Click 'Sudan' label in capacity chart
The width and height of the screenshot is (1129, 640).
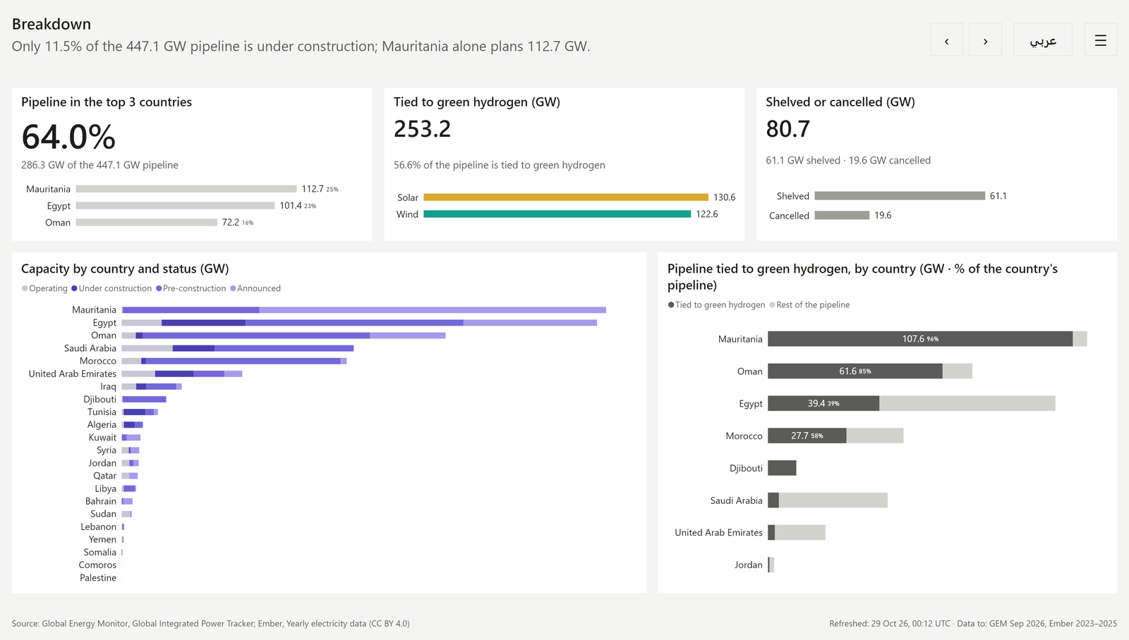tap(104, 514)
